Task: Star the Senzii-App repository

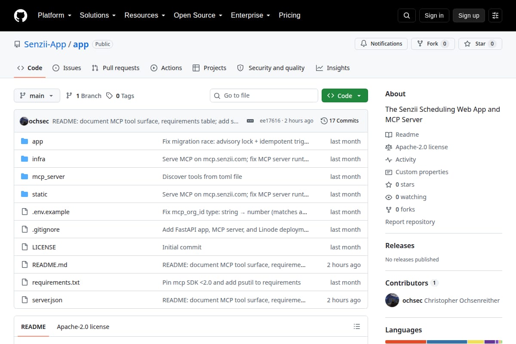Action: 480,44
